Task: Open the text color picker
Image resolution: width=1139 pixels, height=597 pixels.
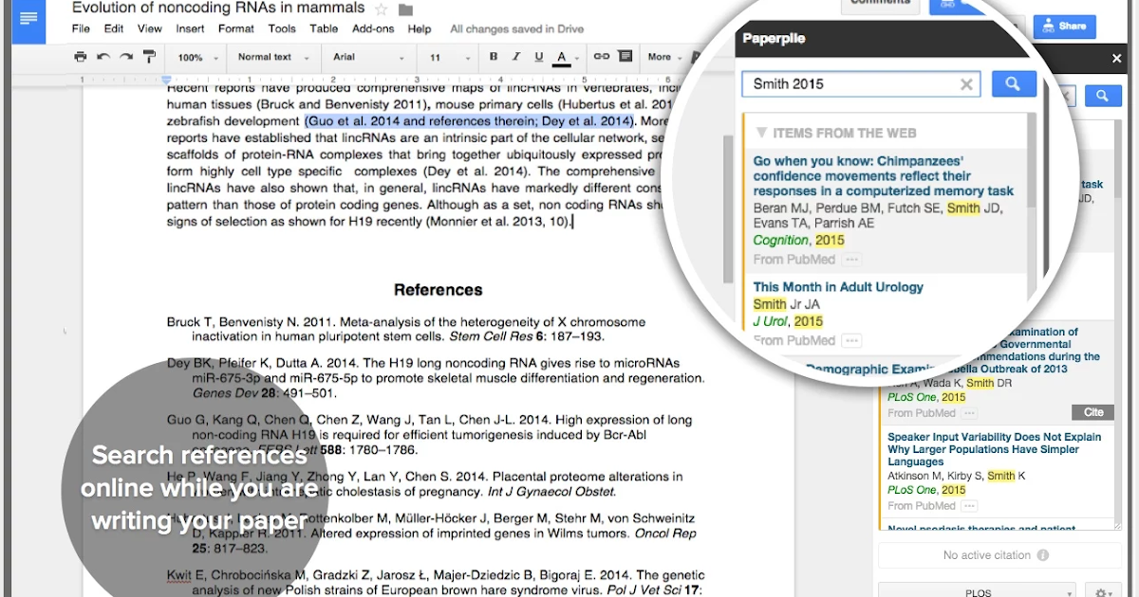Action: [562, 58]
